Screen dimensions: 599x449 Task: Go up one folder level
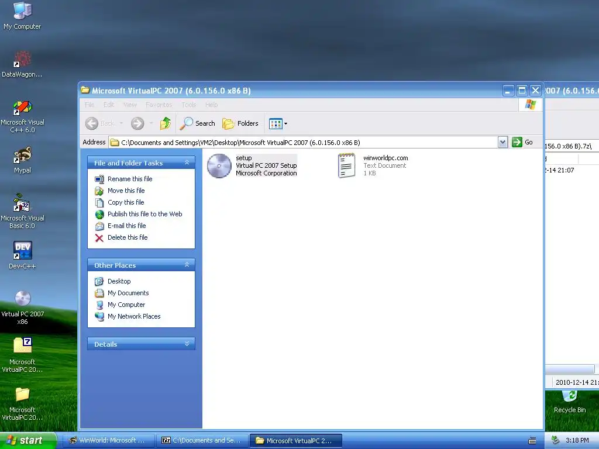click(x=166, y=123)
